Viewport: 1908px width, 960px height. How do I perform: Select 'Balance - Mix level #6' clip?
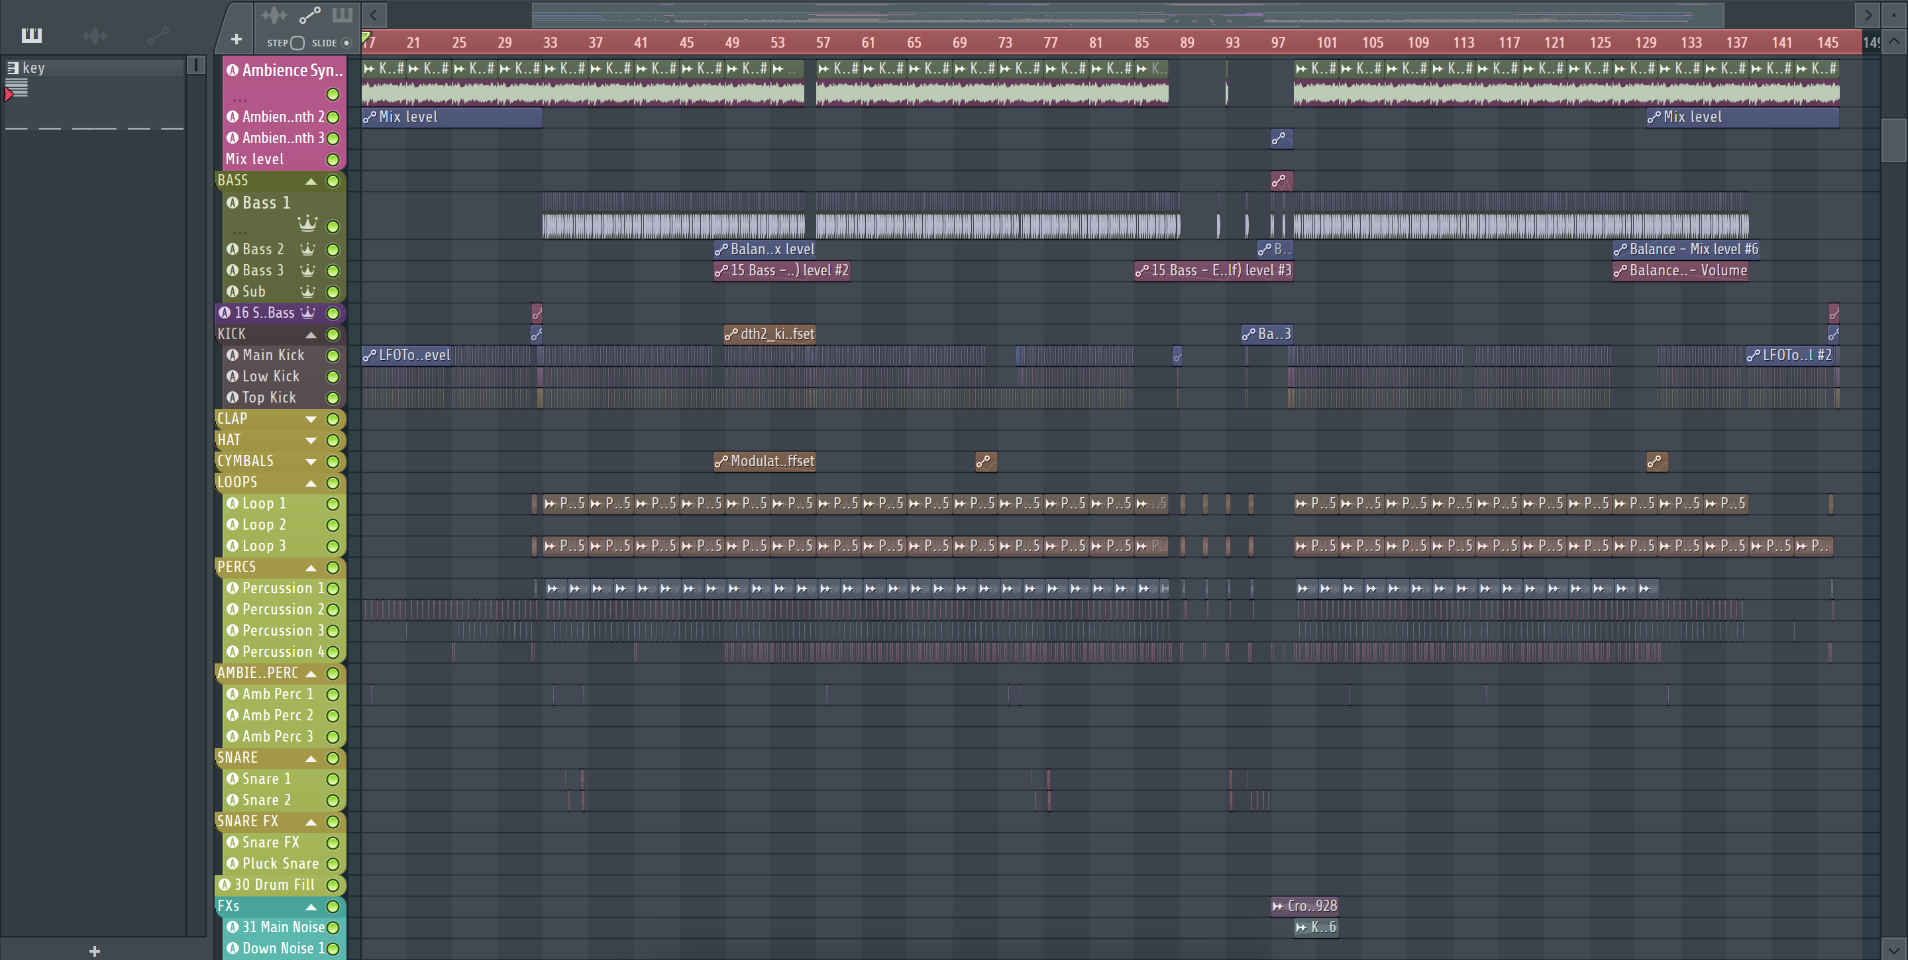click(1686, 250)
